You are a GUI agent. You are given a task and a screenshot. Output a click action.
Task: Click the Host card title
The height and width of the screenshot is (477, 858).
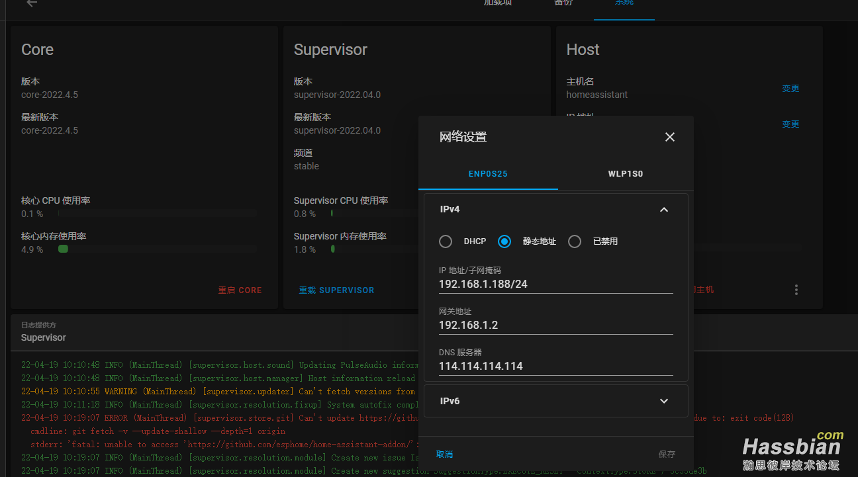coord(583,50)
